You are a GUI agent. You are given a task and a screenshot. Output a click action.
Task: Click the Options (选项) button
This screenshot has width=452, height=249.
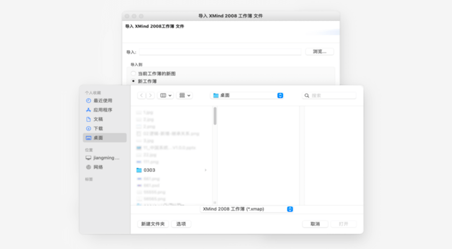coord(181,224)
